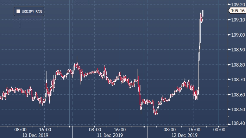Select the 108.90 price level label
246x138 pixels.
(x=238, y=50)
